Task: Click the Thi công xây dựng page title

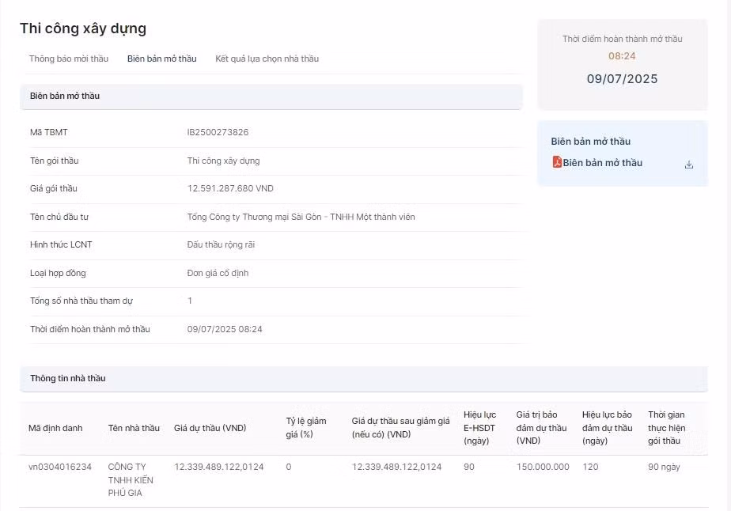Action: point(83,28)
